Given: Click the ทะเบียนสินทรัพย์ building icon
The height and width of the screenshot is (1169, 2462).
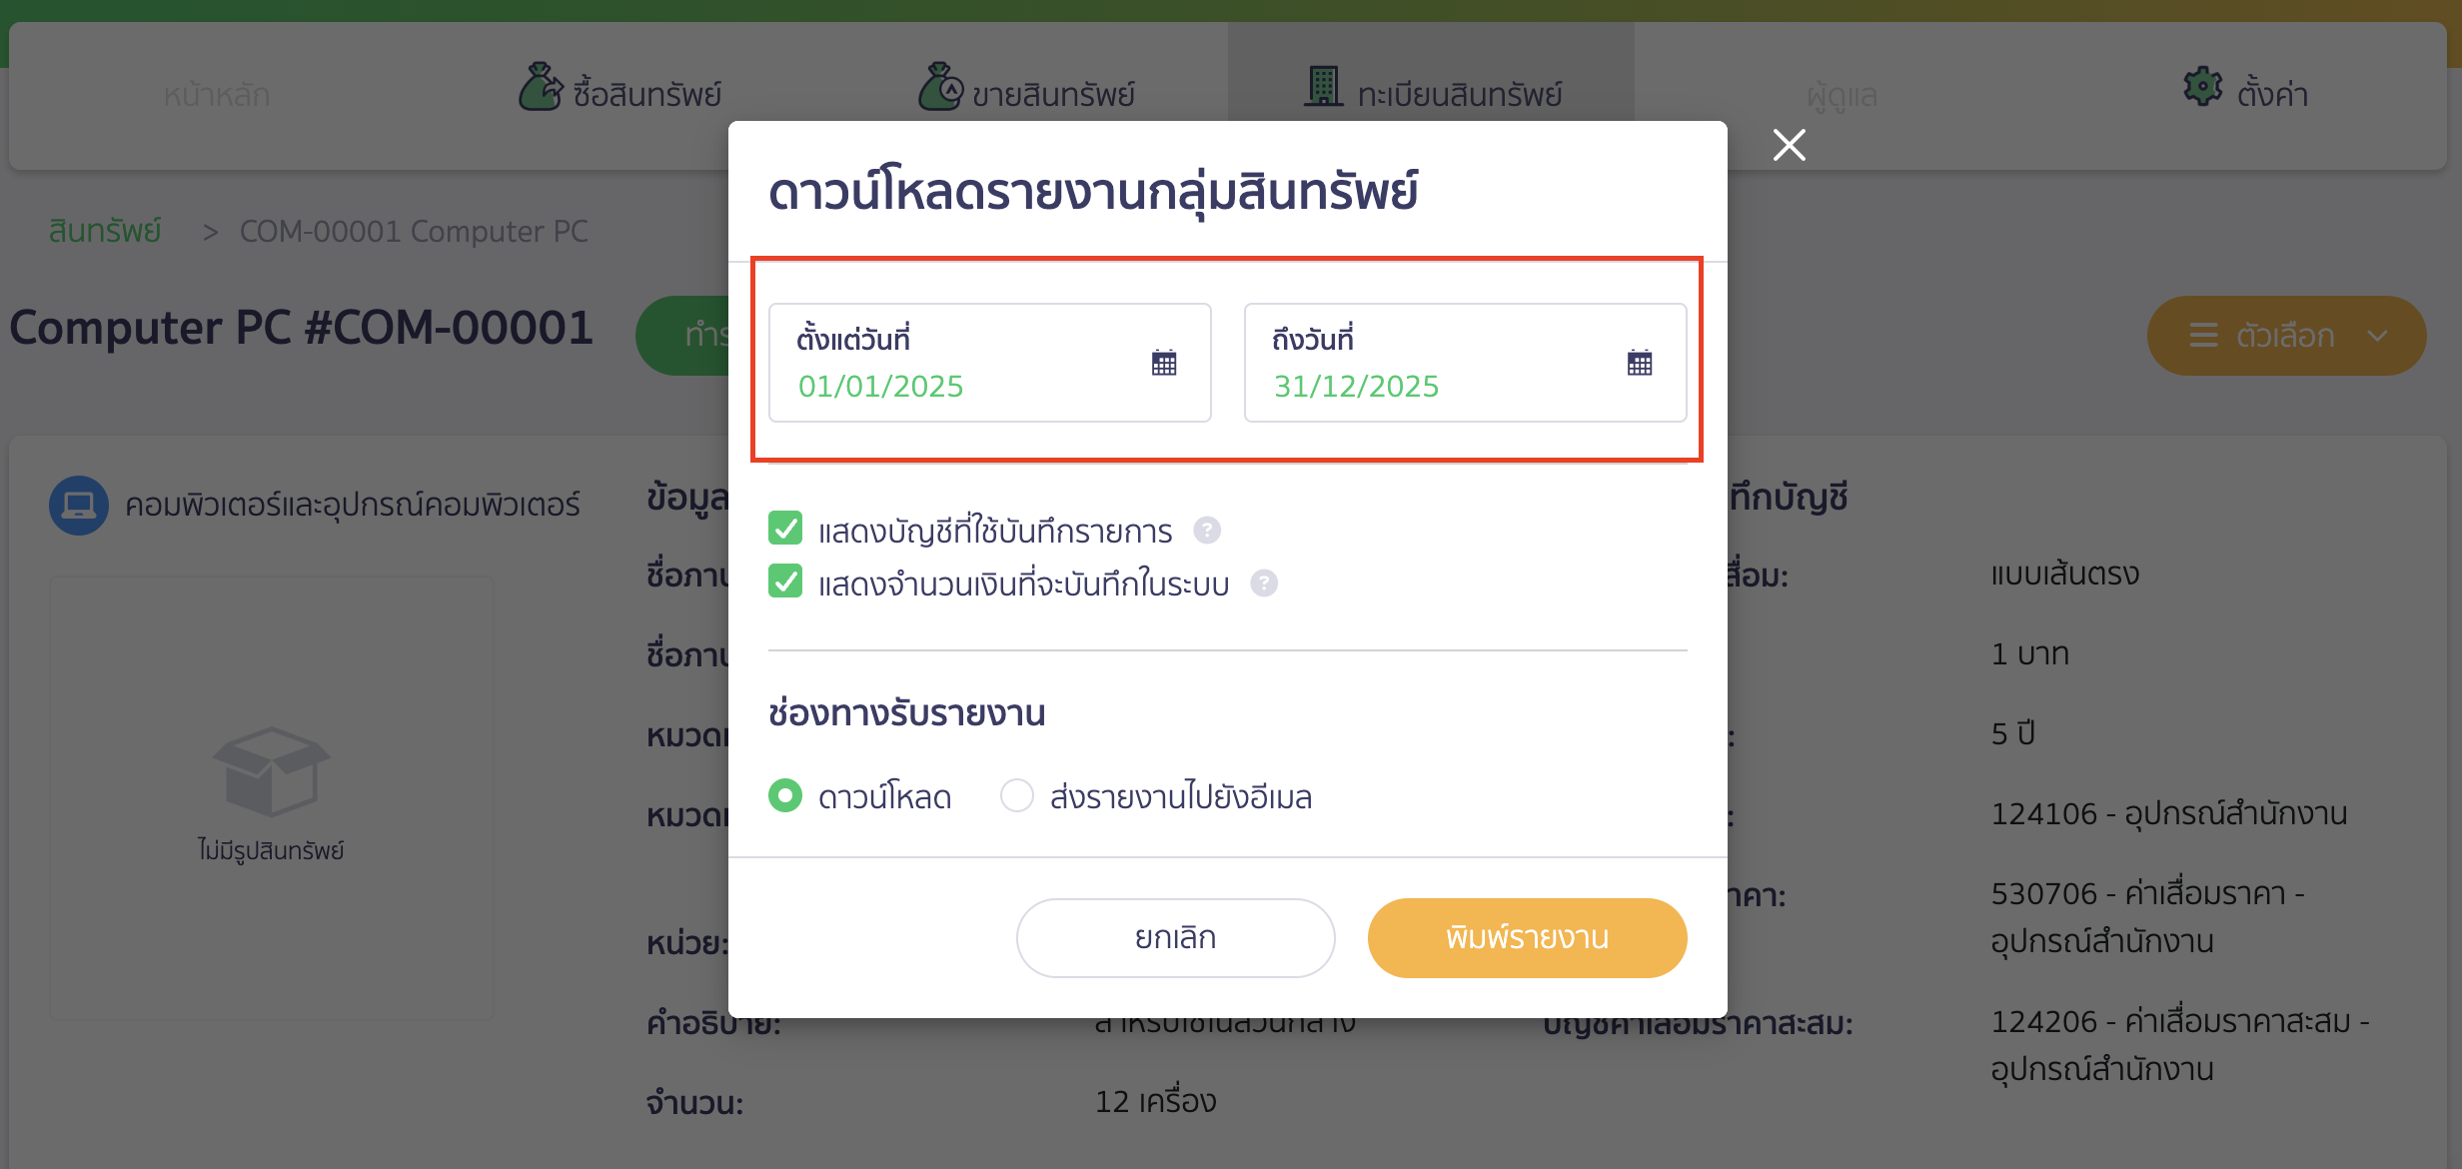Looking at the screenshot, I should [x=1324, y=86].
